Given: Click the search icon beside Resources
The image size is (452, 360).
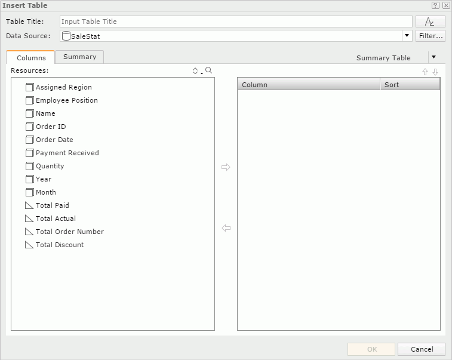Looking at the screenshot, I should (x=209, y=70).
